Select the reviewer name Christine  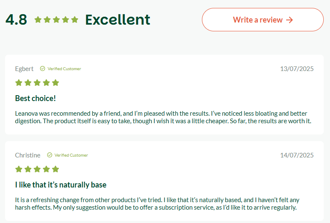pyautogui.click(x=28, y=155)
